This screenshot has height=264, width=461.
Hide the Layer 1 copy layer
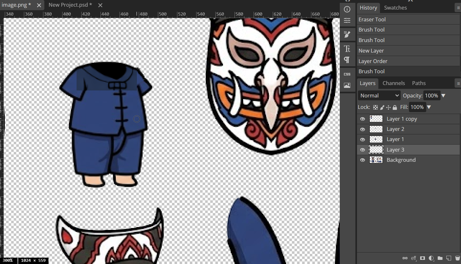362,119
